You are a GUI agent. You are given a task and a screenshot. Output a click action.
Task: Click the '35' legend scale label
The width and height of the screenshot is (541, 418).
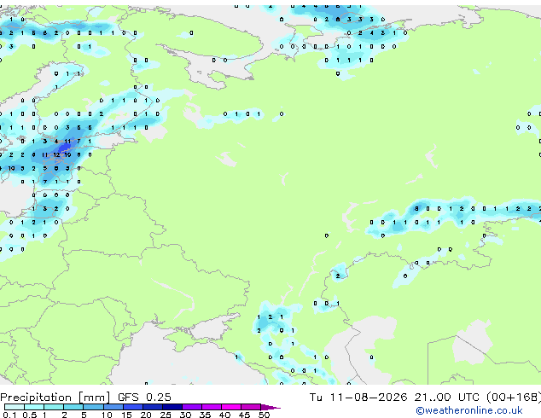click(205, 415)
